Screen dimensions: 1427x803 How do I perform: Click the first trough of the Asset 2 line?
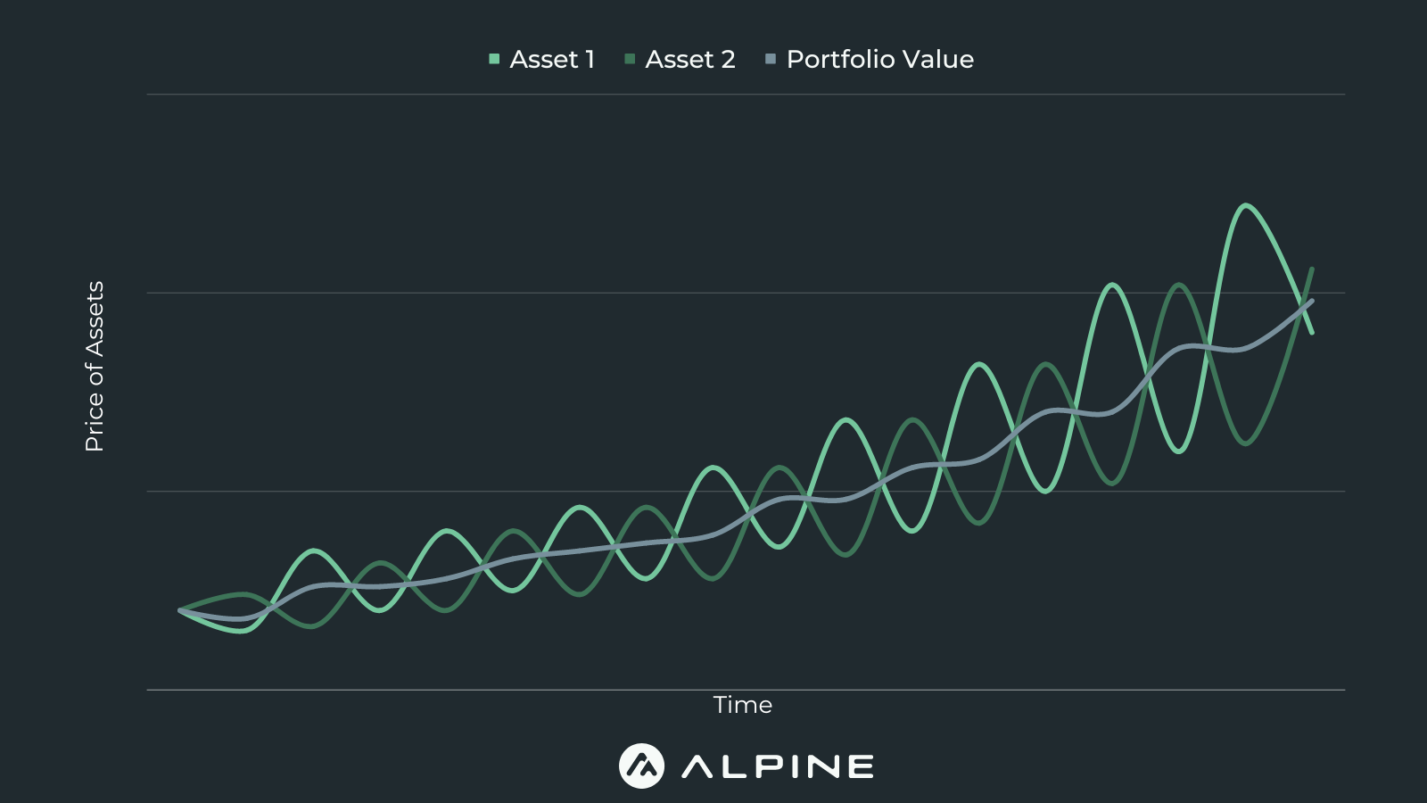(313, 626)
